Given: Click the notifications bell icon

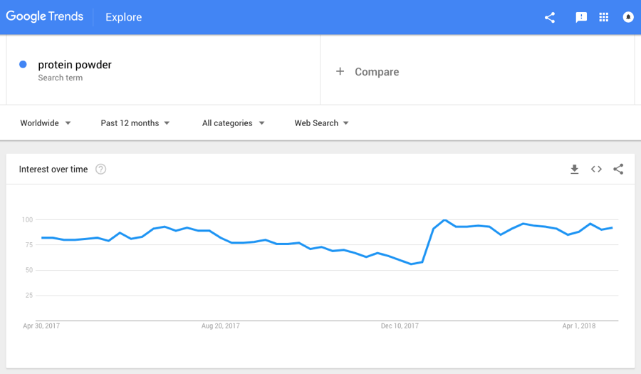Looking at the screenshot, I should click(x=628, y=17).
